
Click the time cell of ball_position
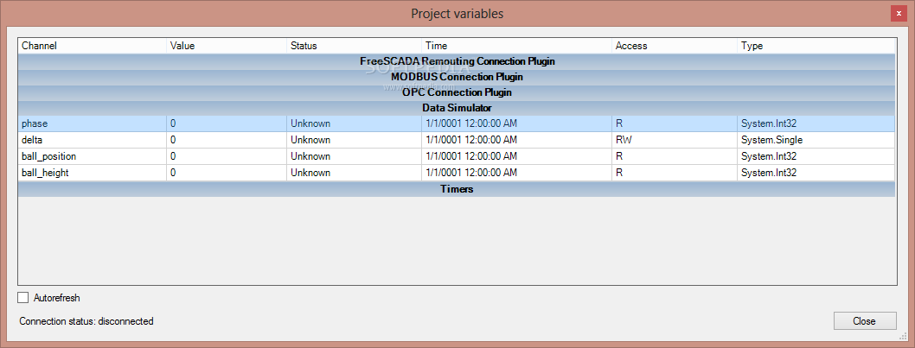click(x=516, y=156)
